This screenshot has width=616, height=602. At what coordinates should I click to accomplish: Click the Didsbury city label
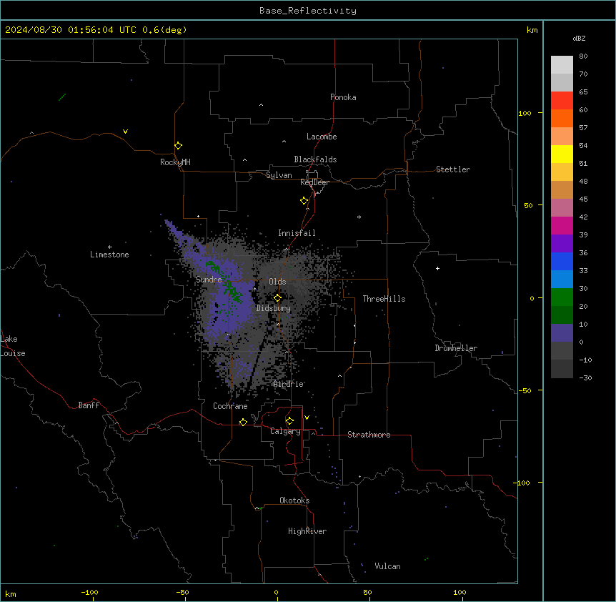(x=274, y=308)
